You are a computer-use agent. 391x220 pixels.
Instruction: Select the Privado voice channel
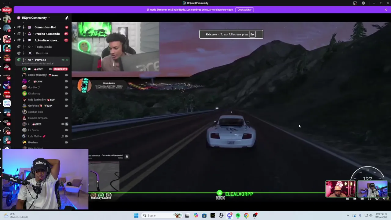click(43, 61)
